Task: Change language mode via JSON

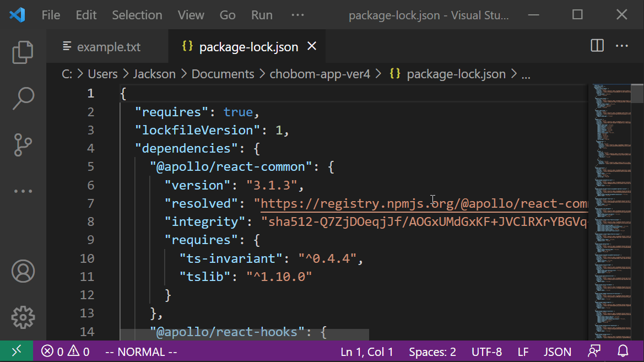Action: click(x=558, y=352)
